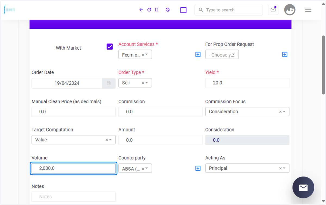Click the Yield label

pos(212,72)
